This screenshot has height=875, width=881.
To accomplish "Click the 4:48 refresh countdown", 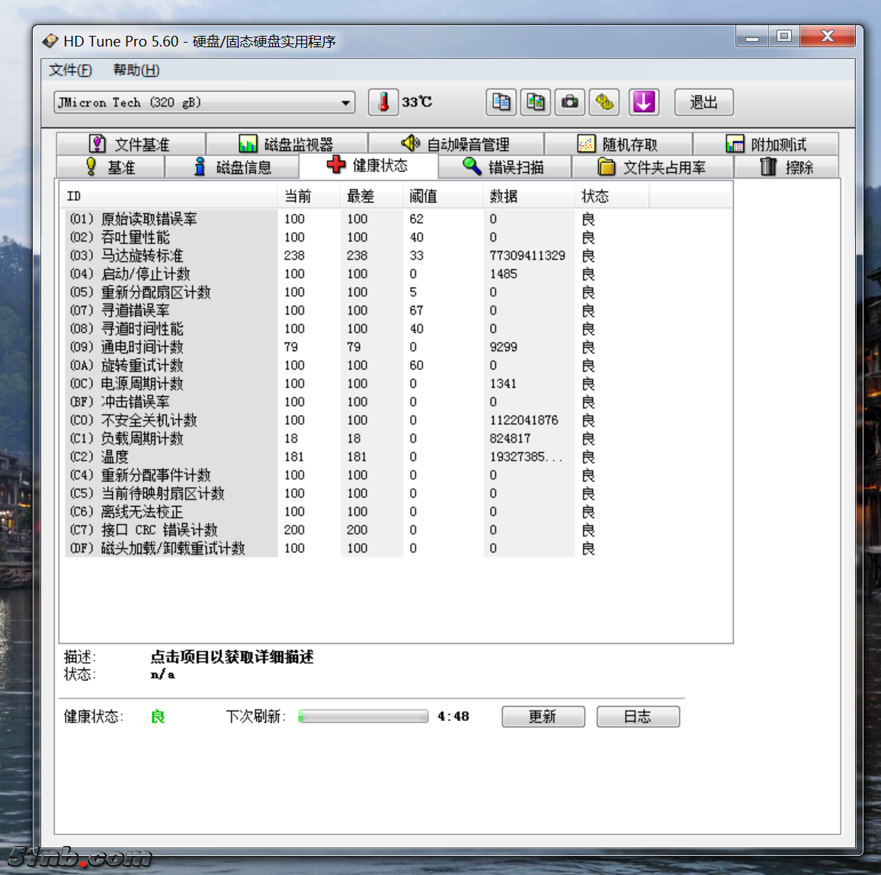I will click(x=453, y=716).
